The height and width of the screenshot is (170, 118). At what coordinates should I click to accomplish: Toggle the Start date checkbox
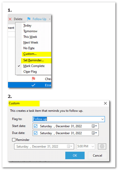coord(36,126)
